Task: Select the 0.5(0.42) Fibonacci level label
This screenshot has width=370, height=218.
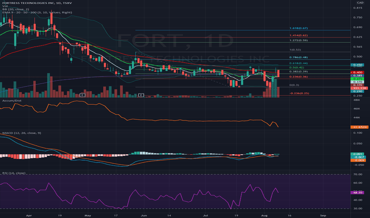Action: point(297,67)
